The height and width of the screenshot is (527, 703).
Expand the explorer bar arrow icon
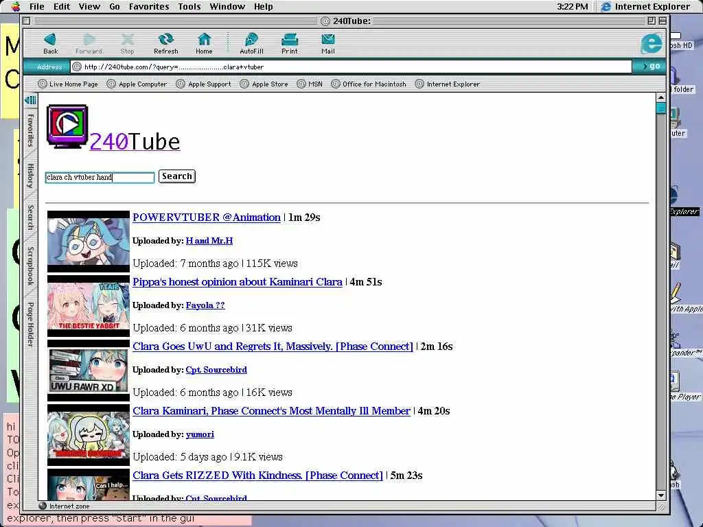(30, 100)
